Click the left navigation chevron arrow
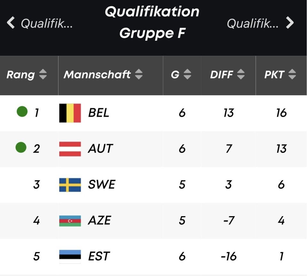 pyautogui.click(x=11, y=22)
